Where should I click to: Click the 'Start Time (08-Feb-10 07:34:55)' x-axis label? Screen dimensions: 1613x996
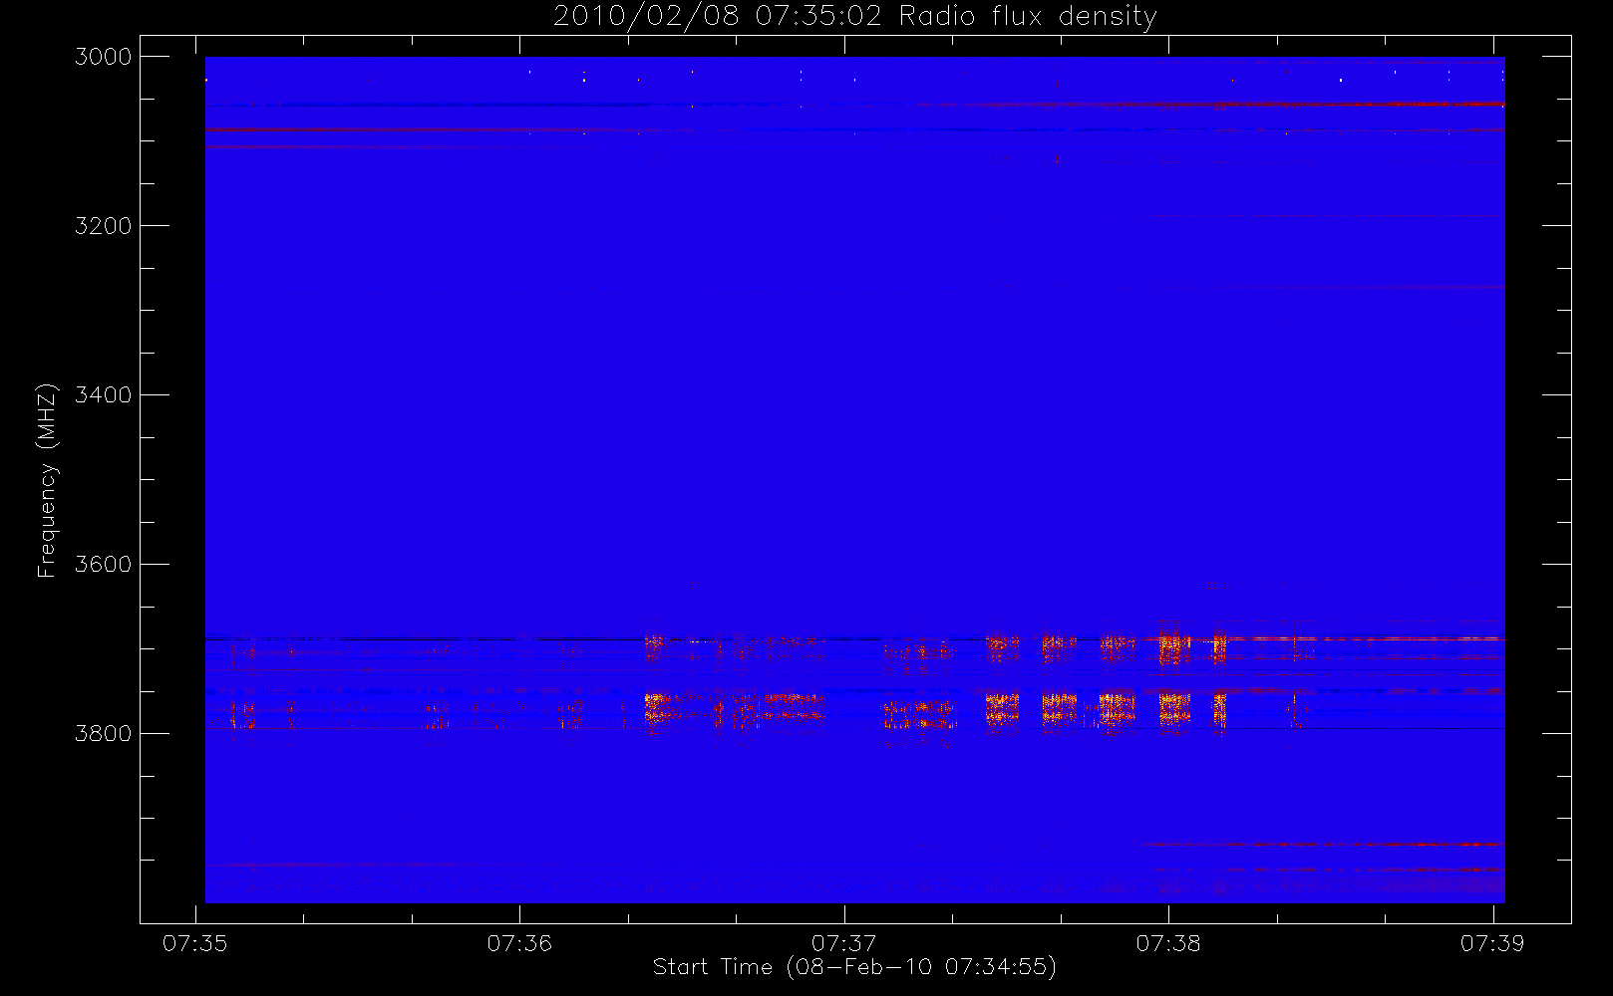[x=854, y=967]
